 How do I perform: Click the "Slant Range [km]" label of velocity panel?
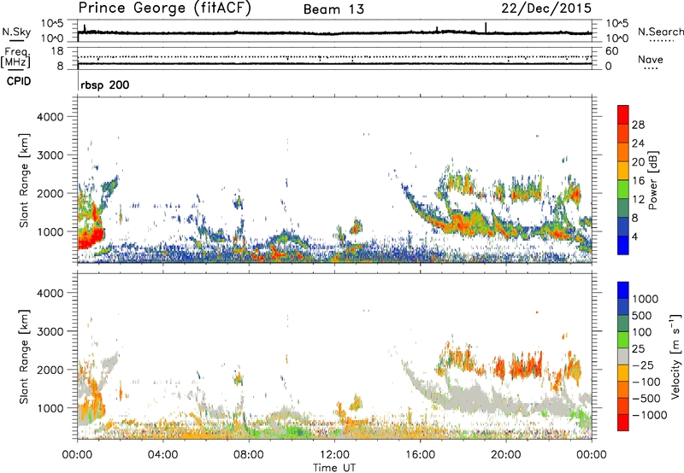click(x=24, y=356)
